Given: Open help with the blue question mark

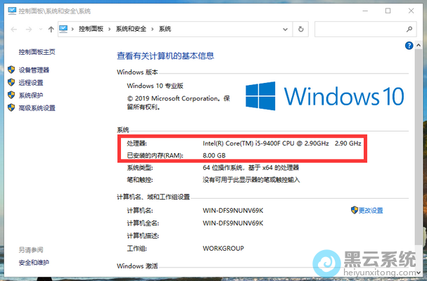Looking at the screenshot, I should [x=408, y=45].
